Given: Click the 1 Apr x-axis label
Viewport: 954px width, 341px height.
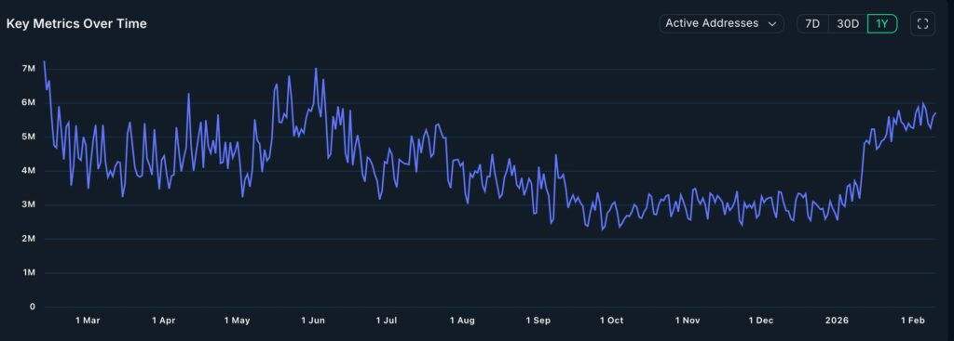Looking at the screenshot, I should [164, 321].
